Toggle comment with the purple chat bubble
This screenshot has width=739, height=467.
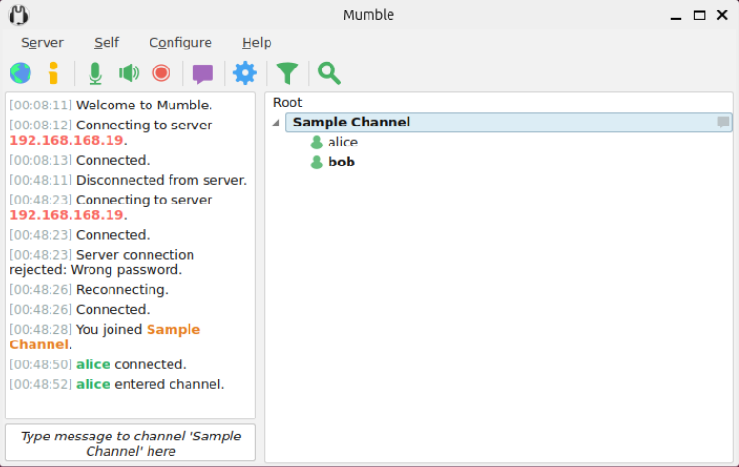[203, 74]
